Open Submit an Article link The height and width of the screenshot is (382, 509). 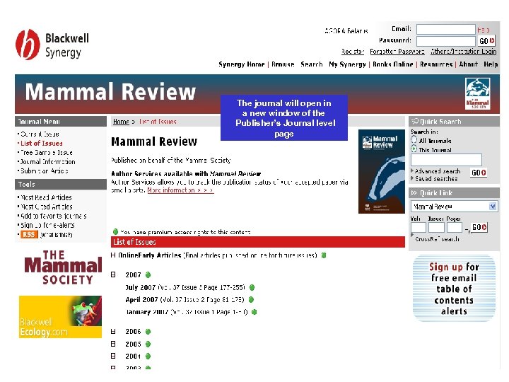coord(45,170)
